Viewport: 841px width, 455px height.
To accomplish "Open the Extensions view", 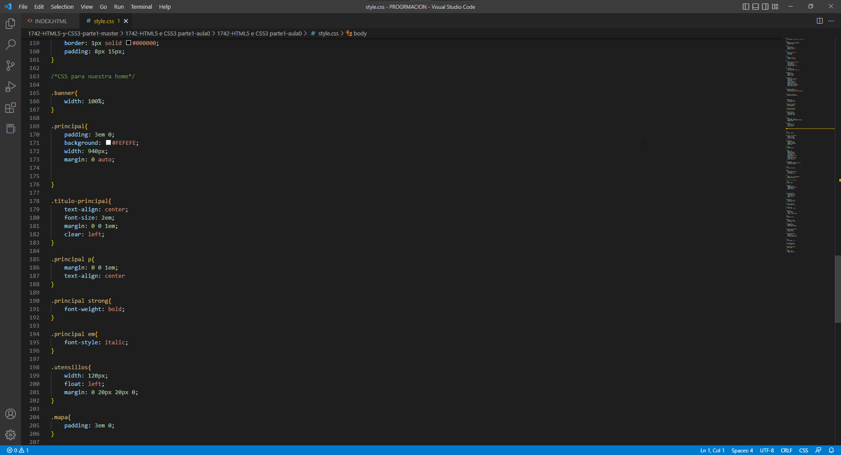I will point(11,108).
